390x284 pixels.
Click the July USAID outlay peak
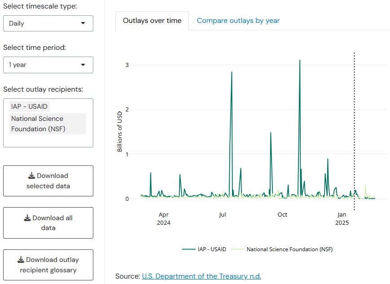[x=232, y=73]
